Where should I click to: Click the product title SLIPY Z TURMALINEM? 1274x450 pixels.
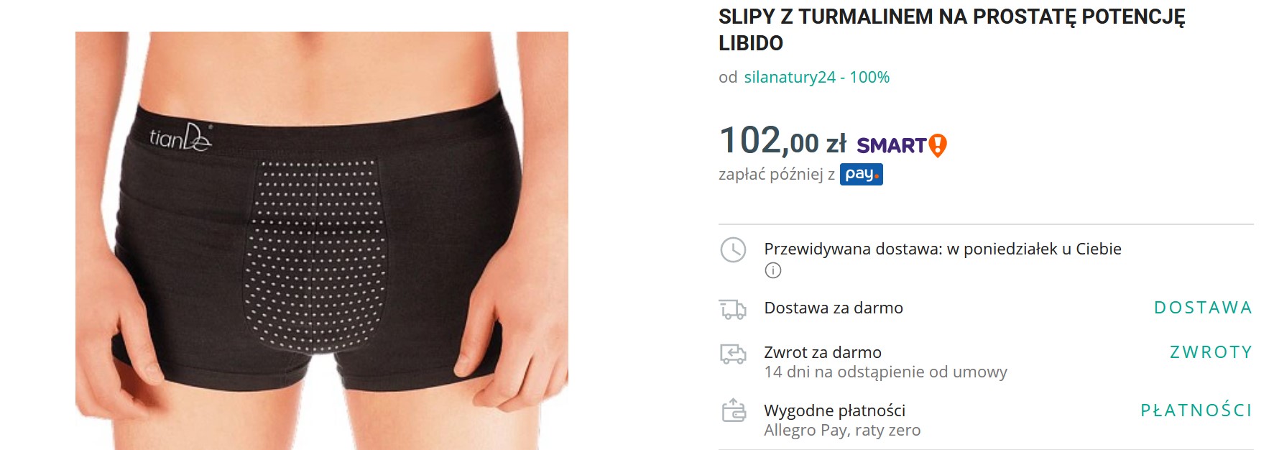pyautogui.click(x=951, y=29)
